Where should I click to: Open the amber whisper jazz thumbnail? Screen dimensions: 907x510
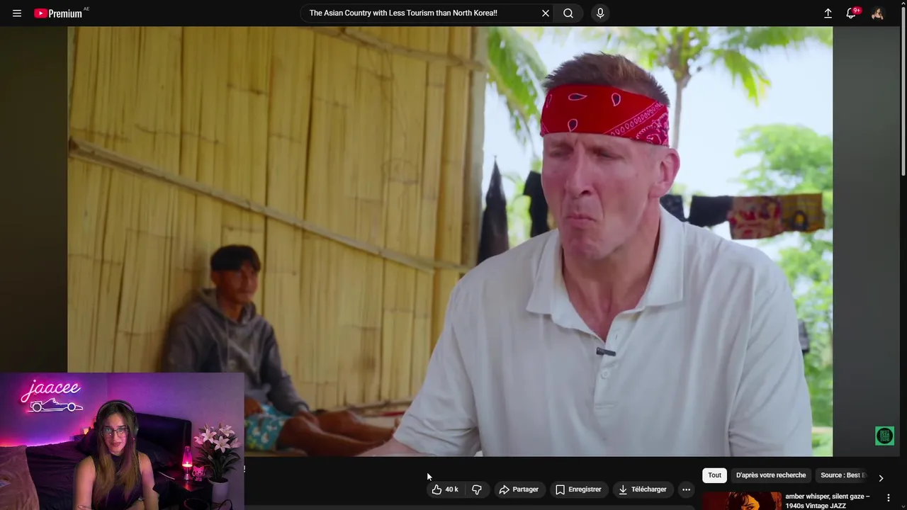point(742,501)
